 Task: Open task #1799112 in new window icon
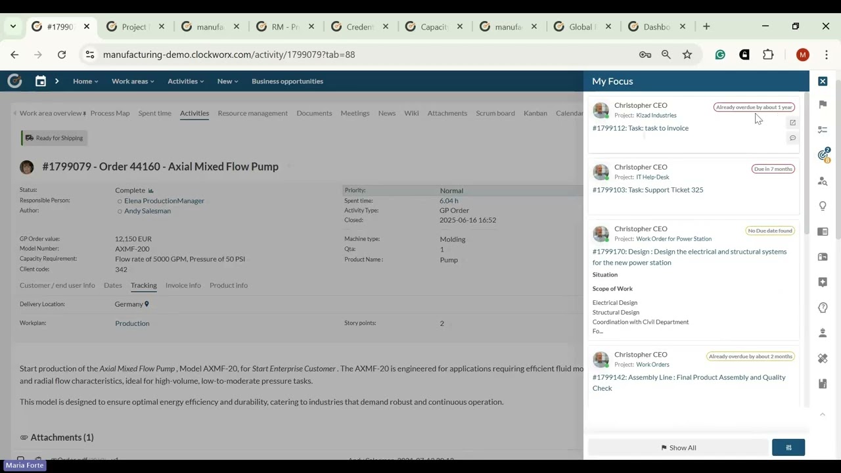(792, 123)
